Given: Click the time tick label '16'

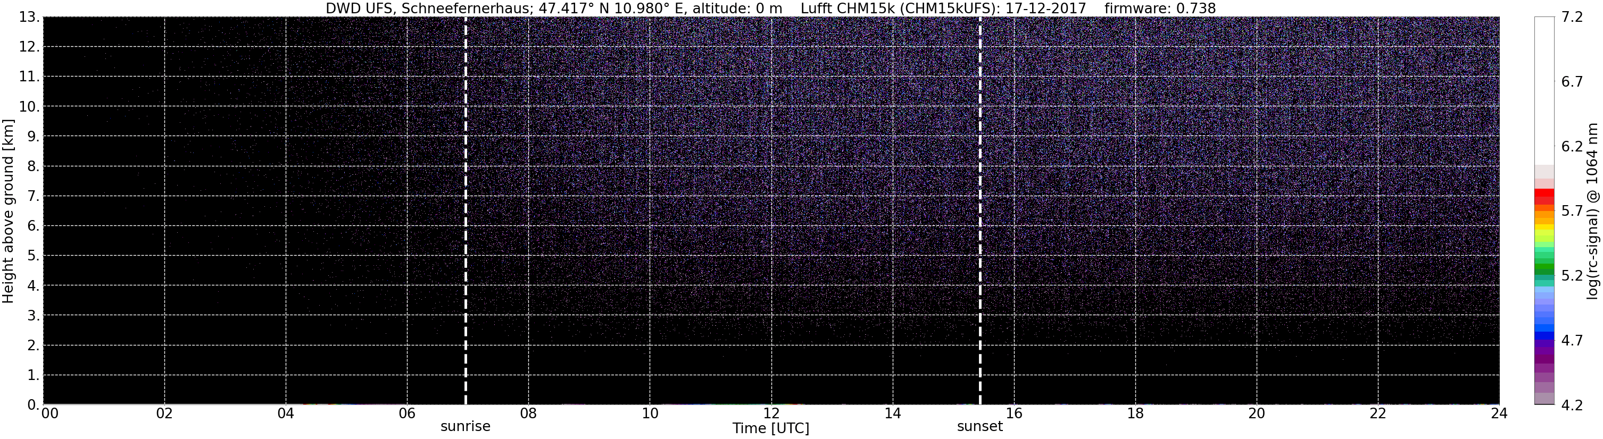Looking at the screenshot, I should [x=1014, y=413].
